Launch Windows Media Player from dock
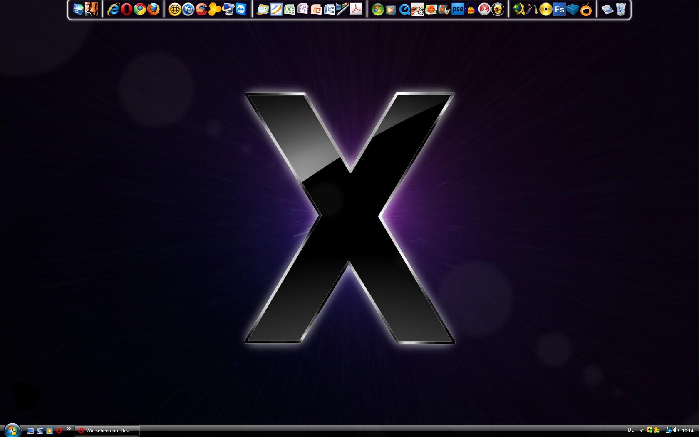The height and width of the screenshot is (437, 699). (391, 9)
